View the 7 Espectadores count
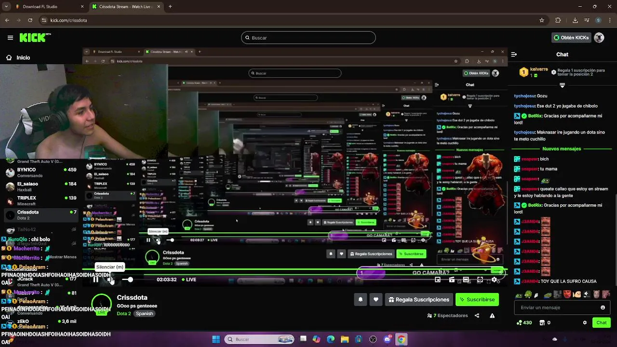 pyautogui.click(x=447, y=316)
